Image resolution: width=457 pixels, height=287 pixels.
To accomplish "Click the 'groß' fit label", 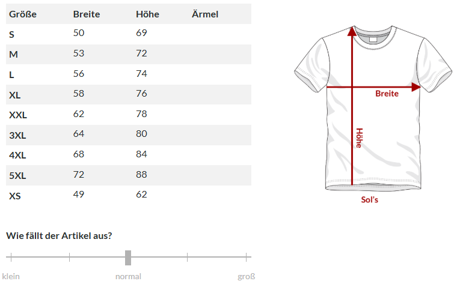I will coord(247,276).
